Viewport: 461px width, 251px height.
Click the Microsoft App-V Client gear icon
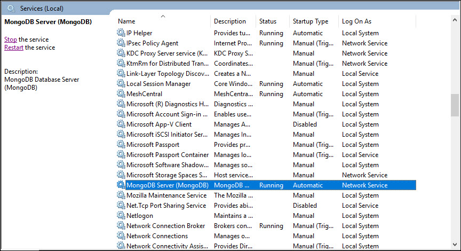coord(121,124)
